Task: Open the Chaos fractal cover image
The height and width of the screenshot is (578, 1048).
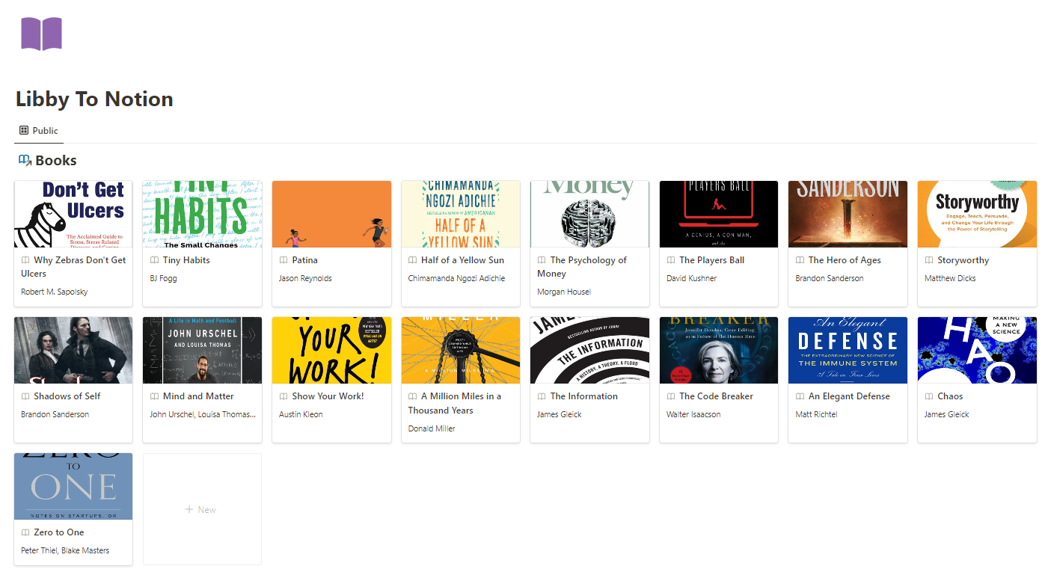Action: point(977,350)
